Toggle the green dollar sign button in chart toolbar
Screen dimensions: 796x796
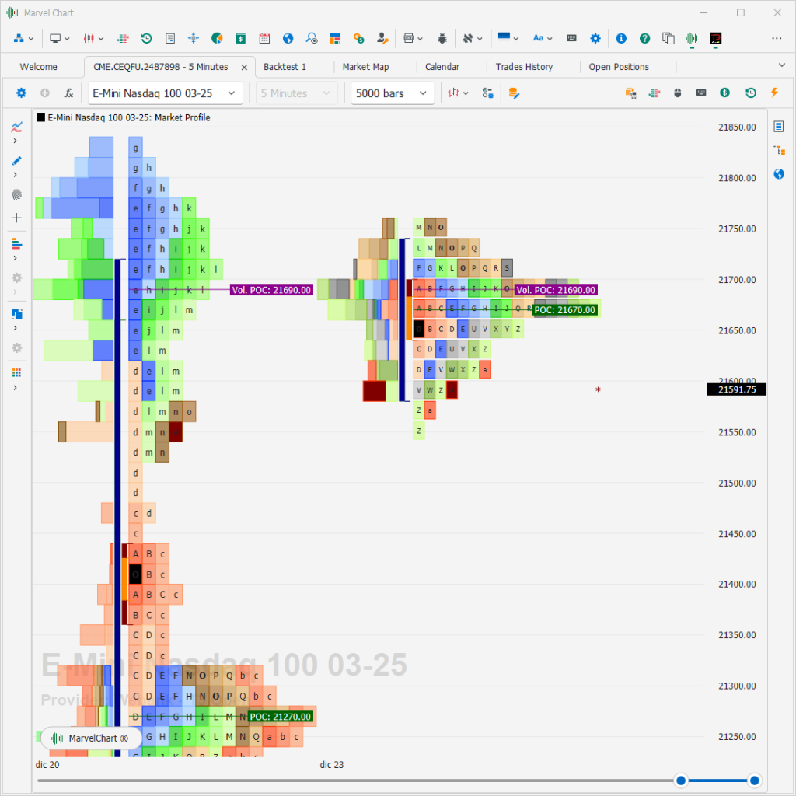coord(724,93)
